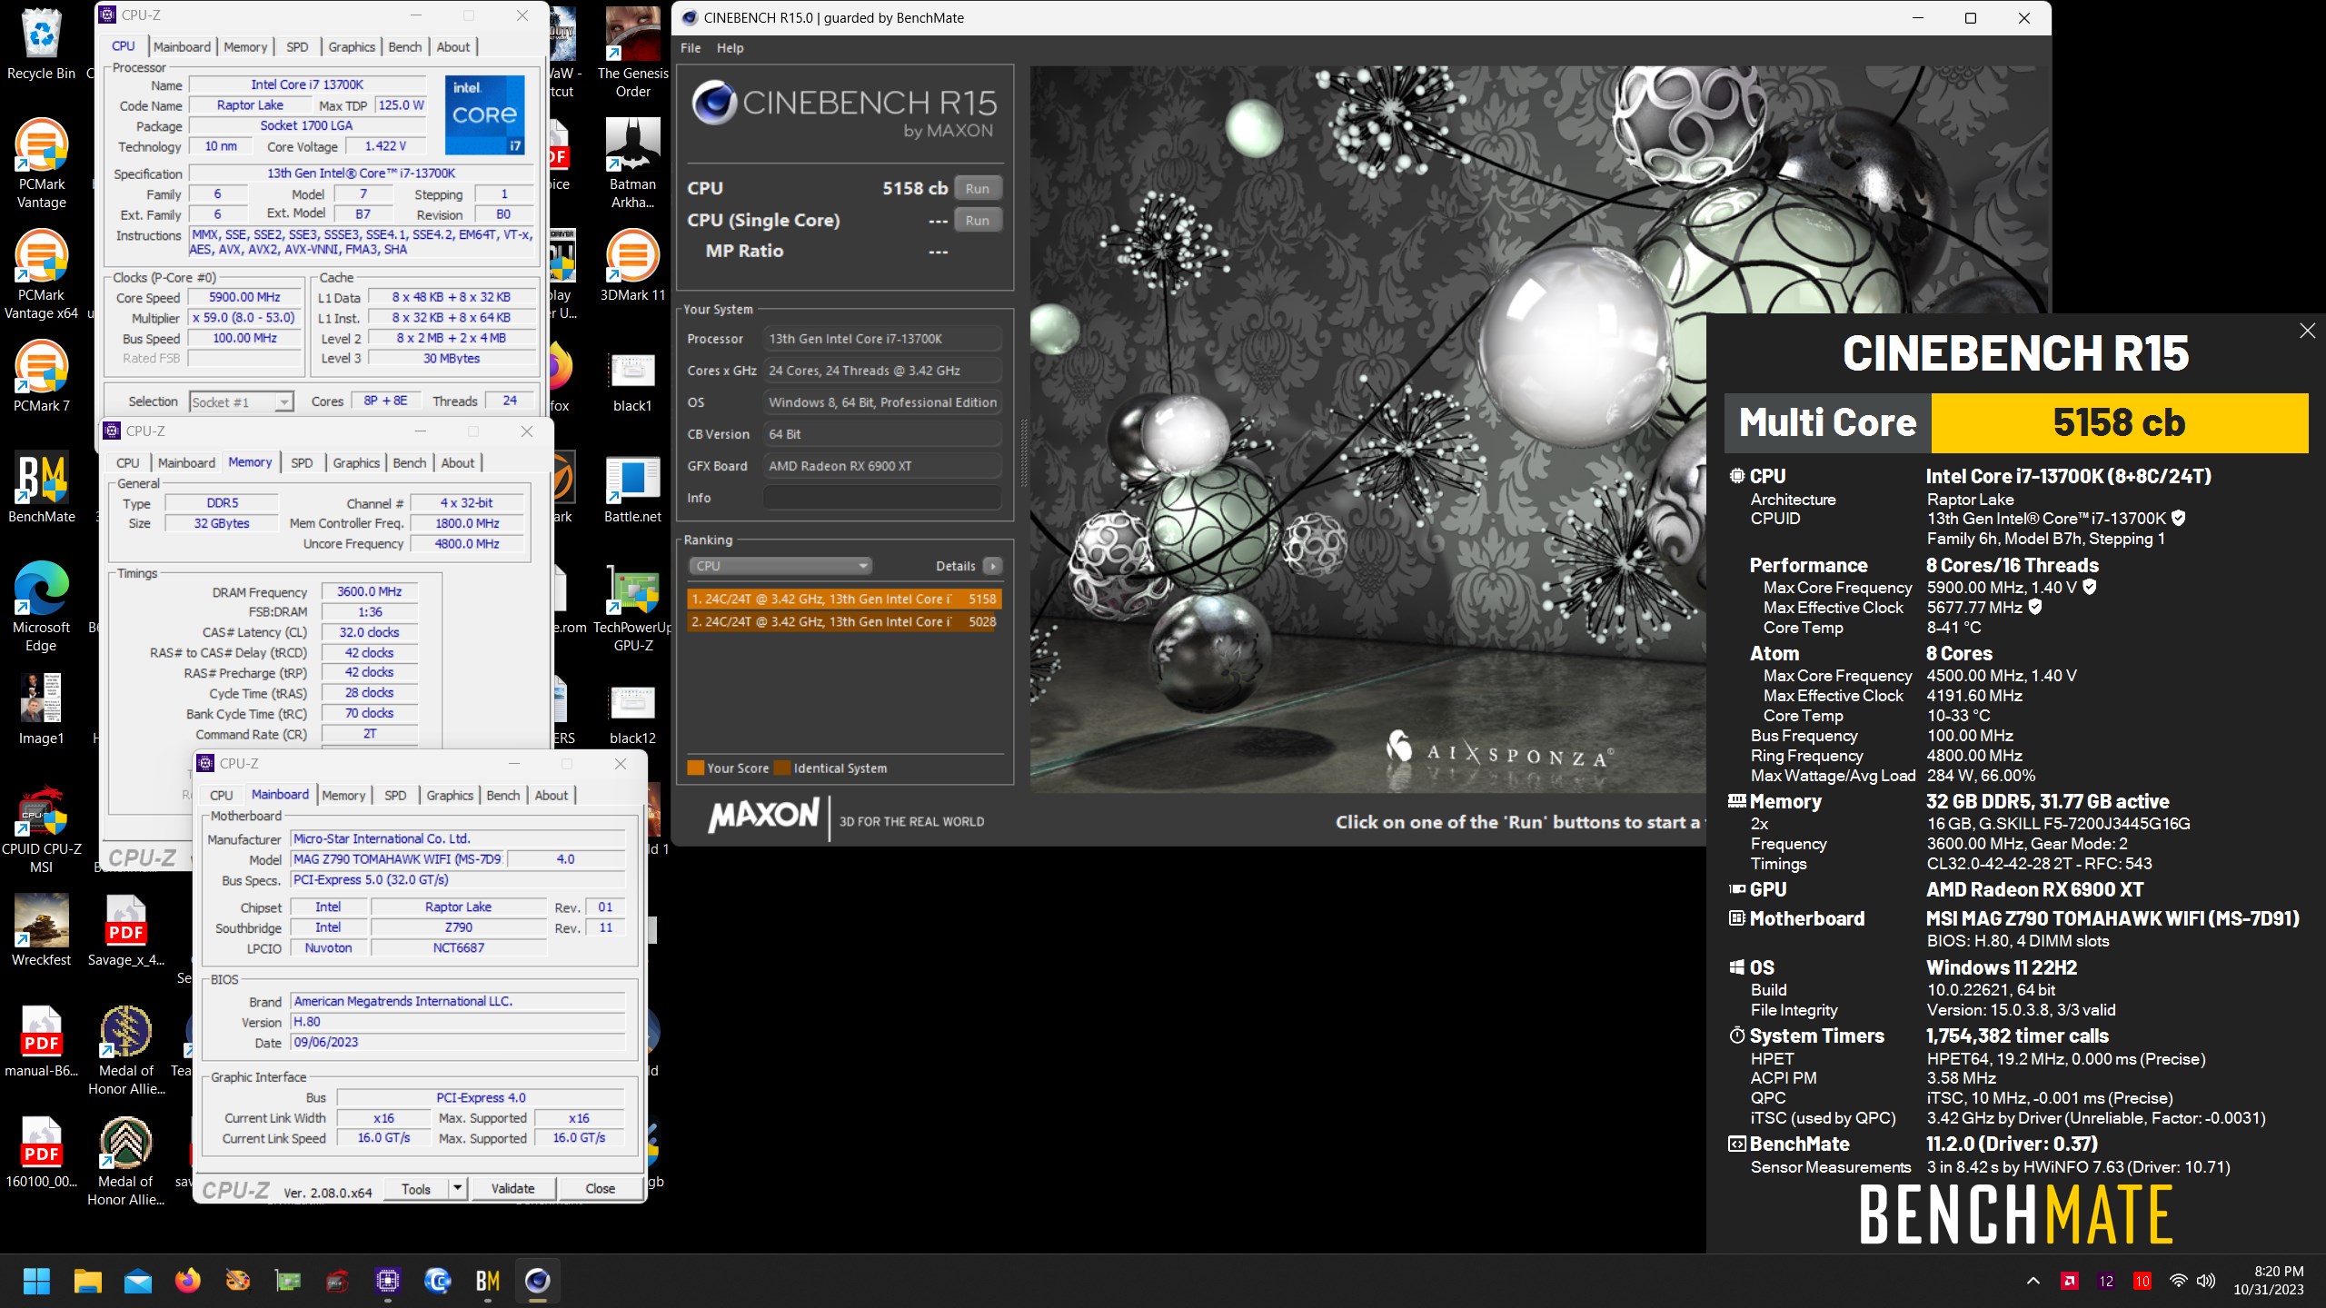Open black12 file on desktop
The image size is (2326, 1308).
click(632, 708)
